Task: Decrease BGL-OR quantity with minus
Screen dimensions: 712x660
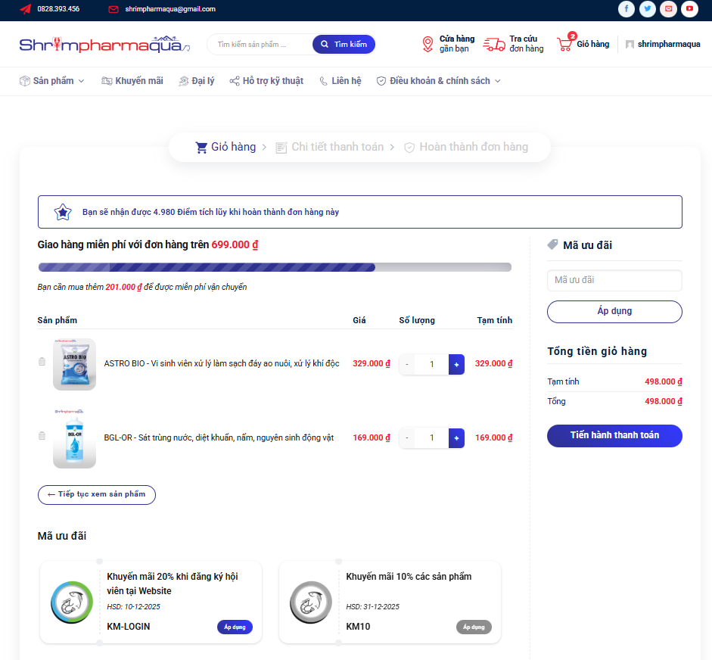Action: (x=407, y=437)
